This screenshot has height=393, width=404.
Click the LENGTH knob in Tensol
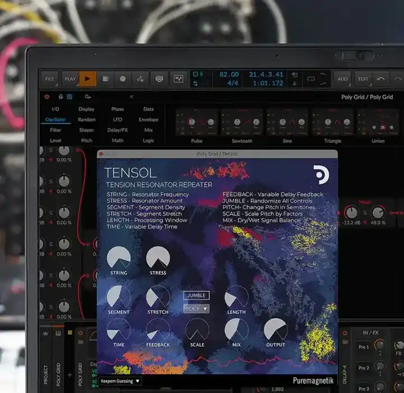coord(236,297)
